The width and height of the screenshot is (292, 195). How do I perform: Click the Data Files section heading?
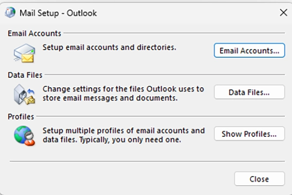25,75
